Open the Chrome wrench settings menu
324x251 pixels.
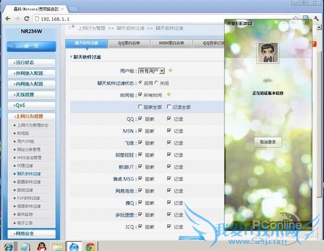(x=316, y=19)
